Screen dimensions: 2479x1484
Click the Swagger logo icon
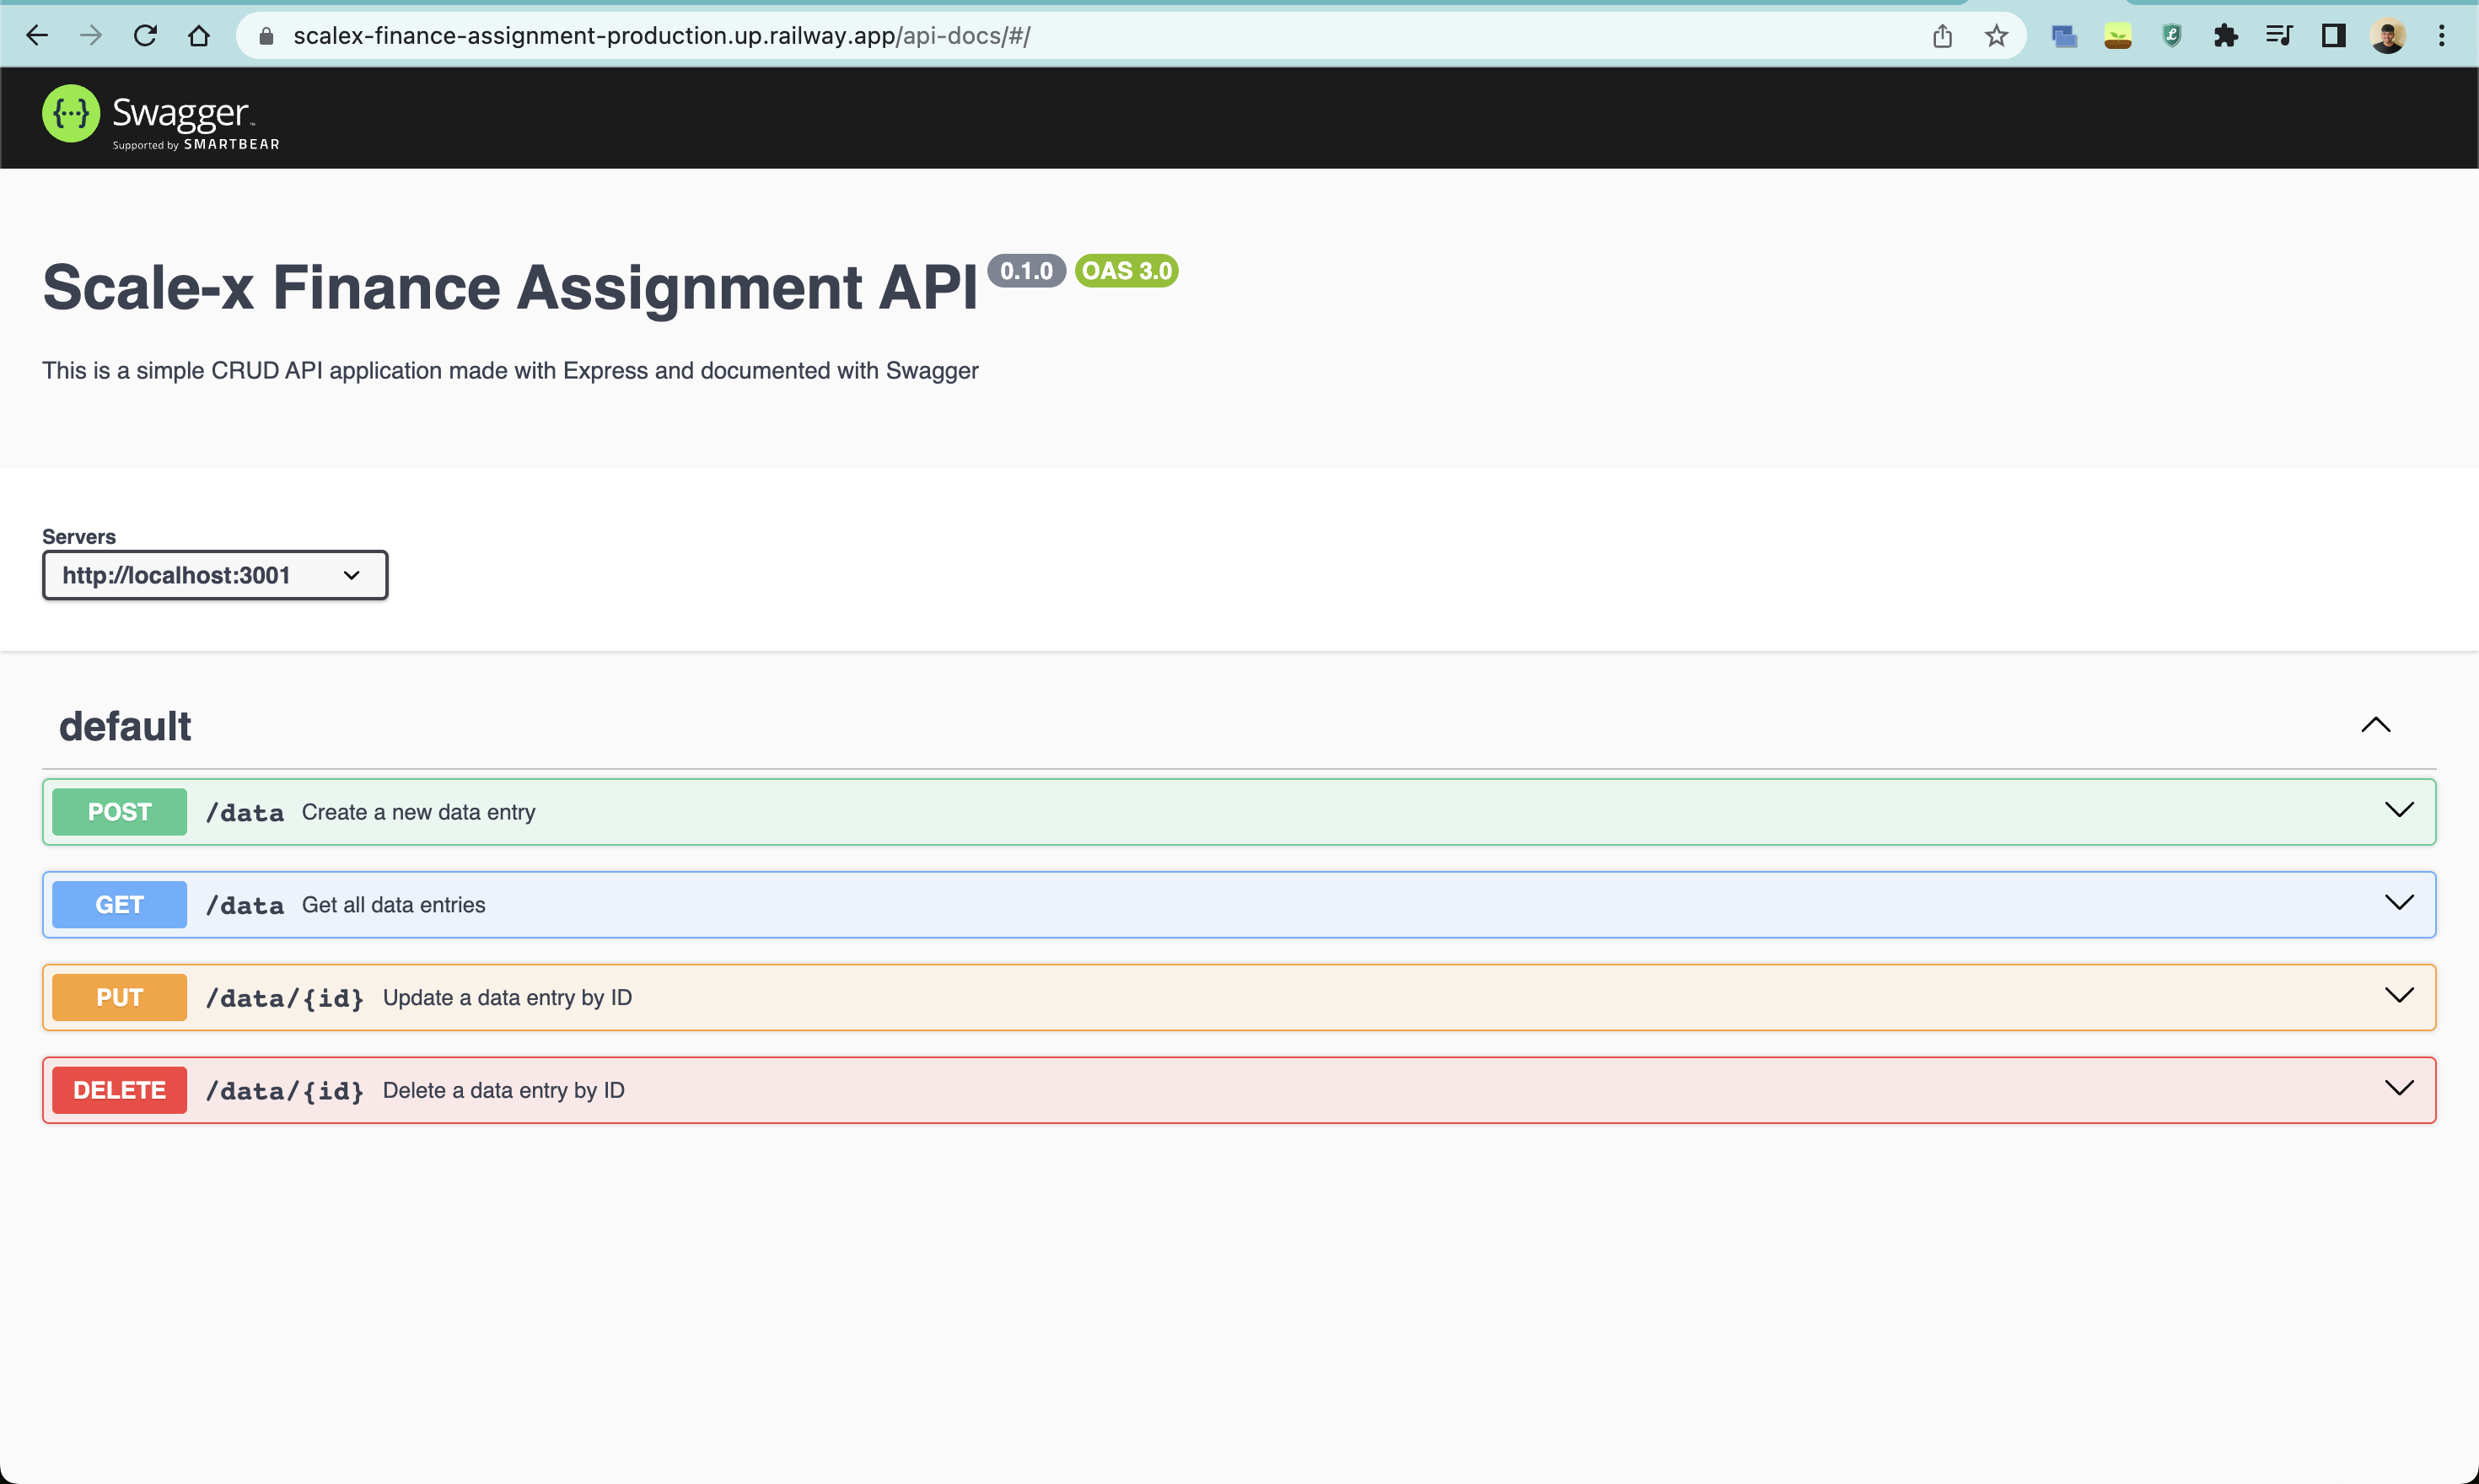pos(71,114)
